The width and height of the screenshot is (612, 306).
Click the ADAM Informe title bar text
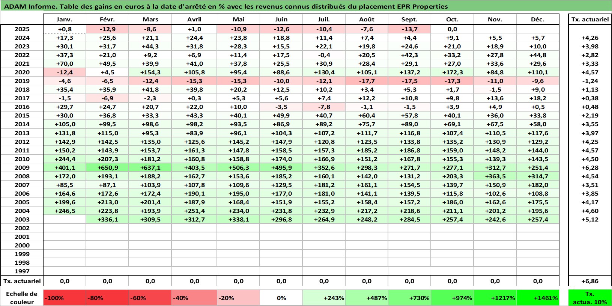pos(226,6)
